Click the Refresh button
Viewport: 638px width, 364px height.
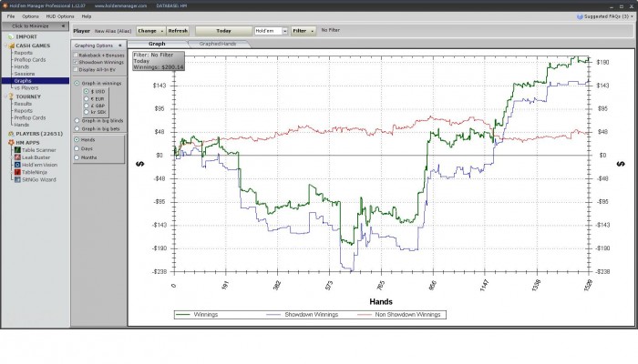pos(178,31)
